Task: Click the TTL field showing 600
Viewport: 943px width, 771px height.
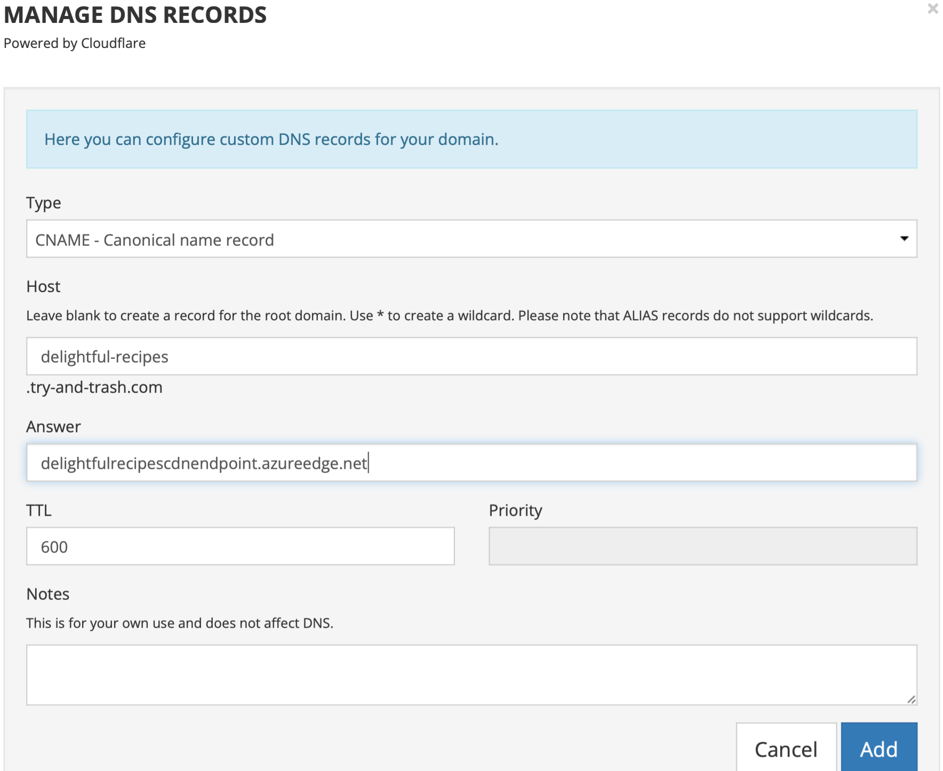Action: tap(241, 547)
